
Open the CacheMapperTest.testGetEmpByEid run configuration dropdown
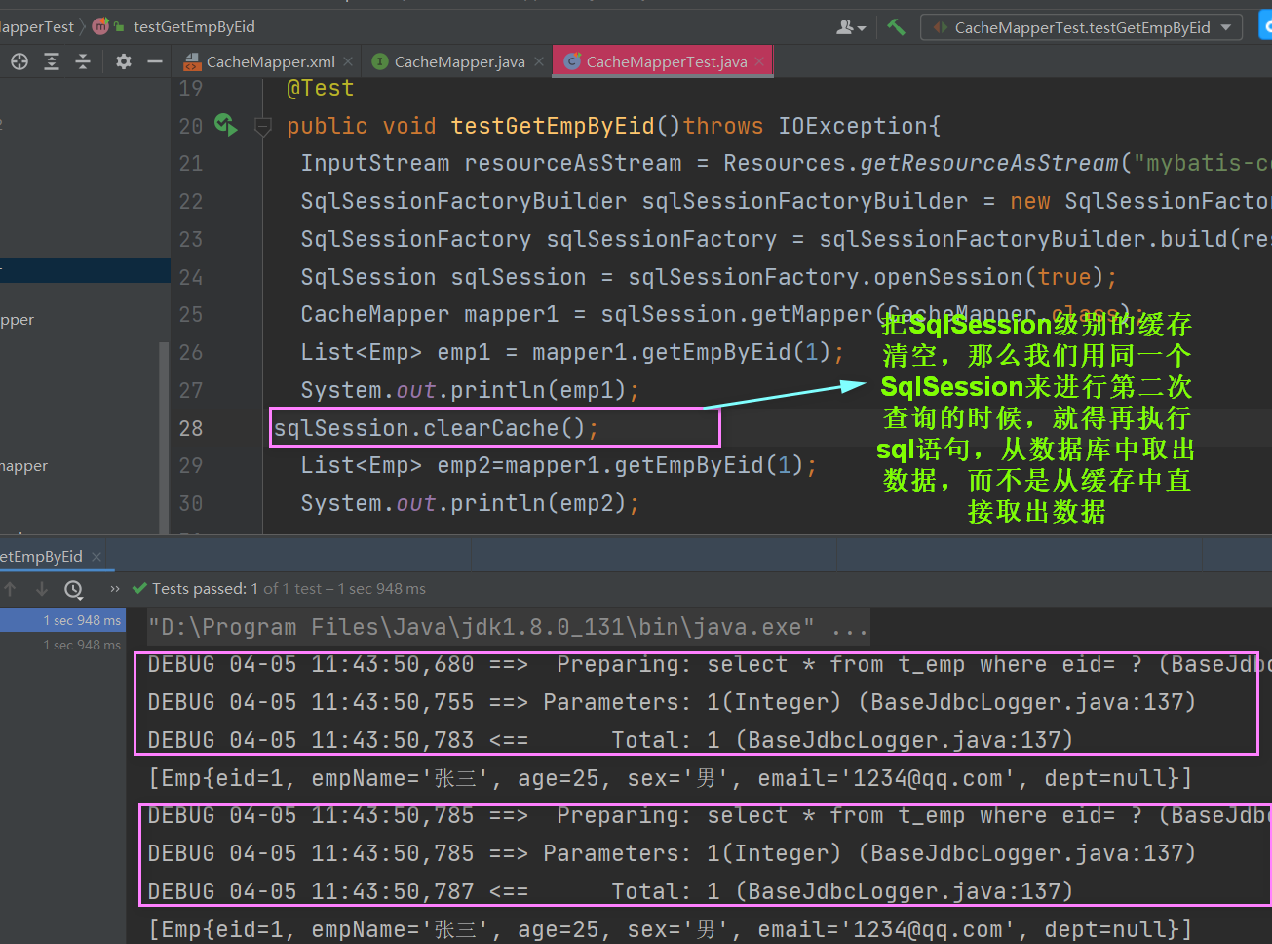point(1082,27)
